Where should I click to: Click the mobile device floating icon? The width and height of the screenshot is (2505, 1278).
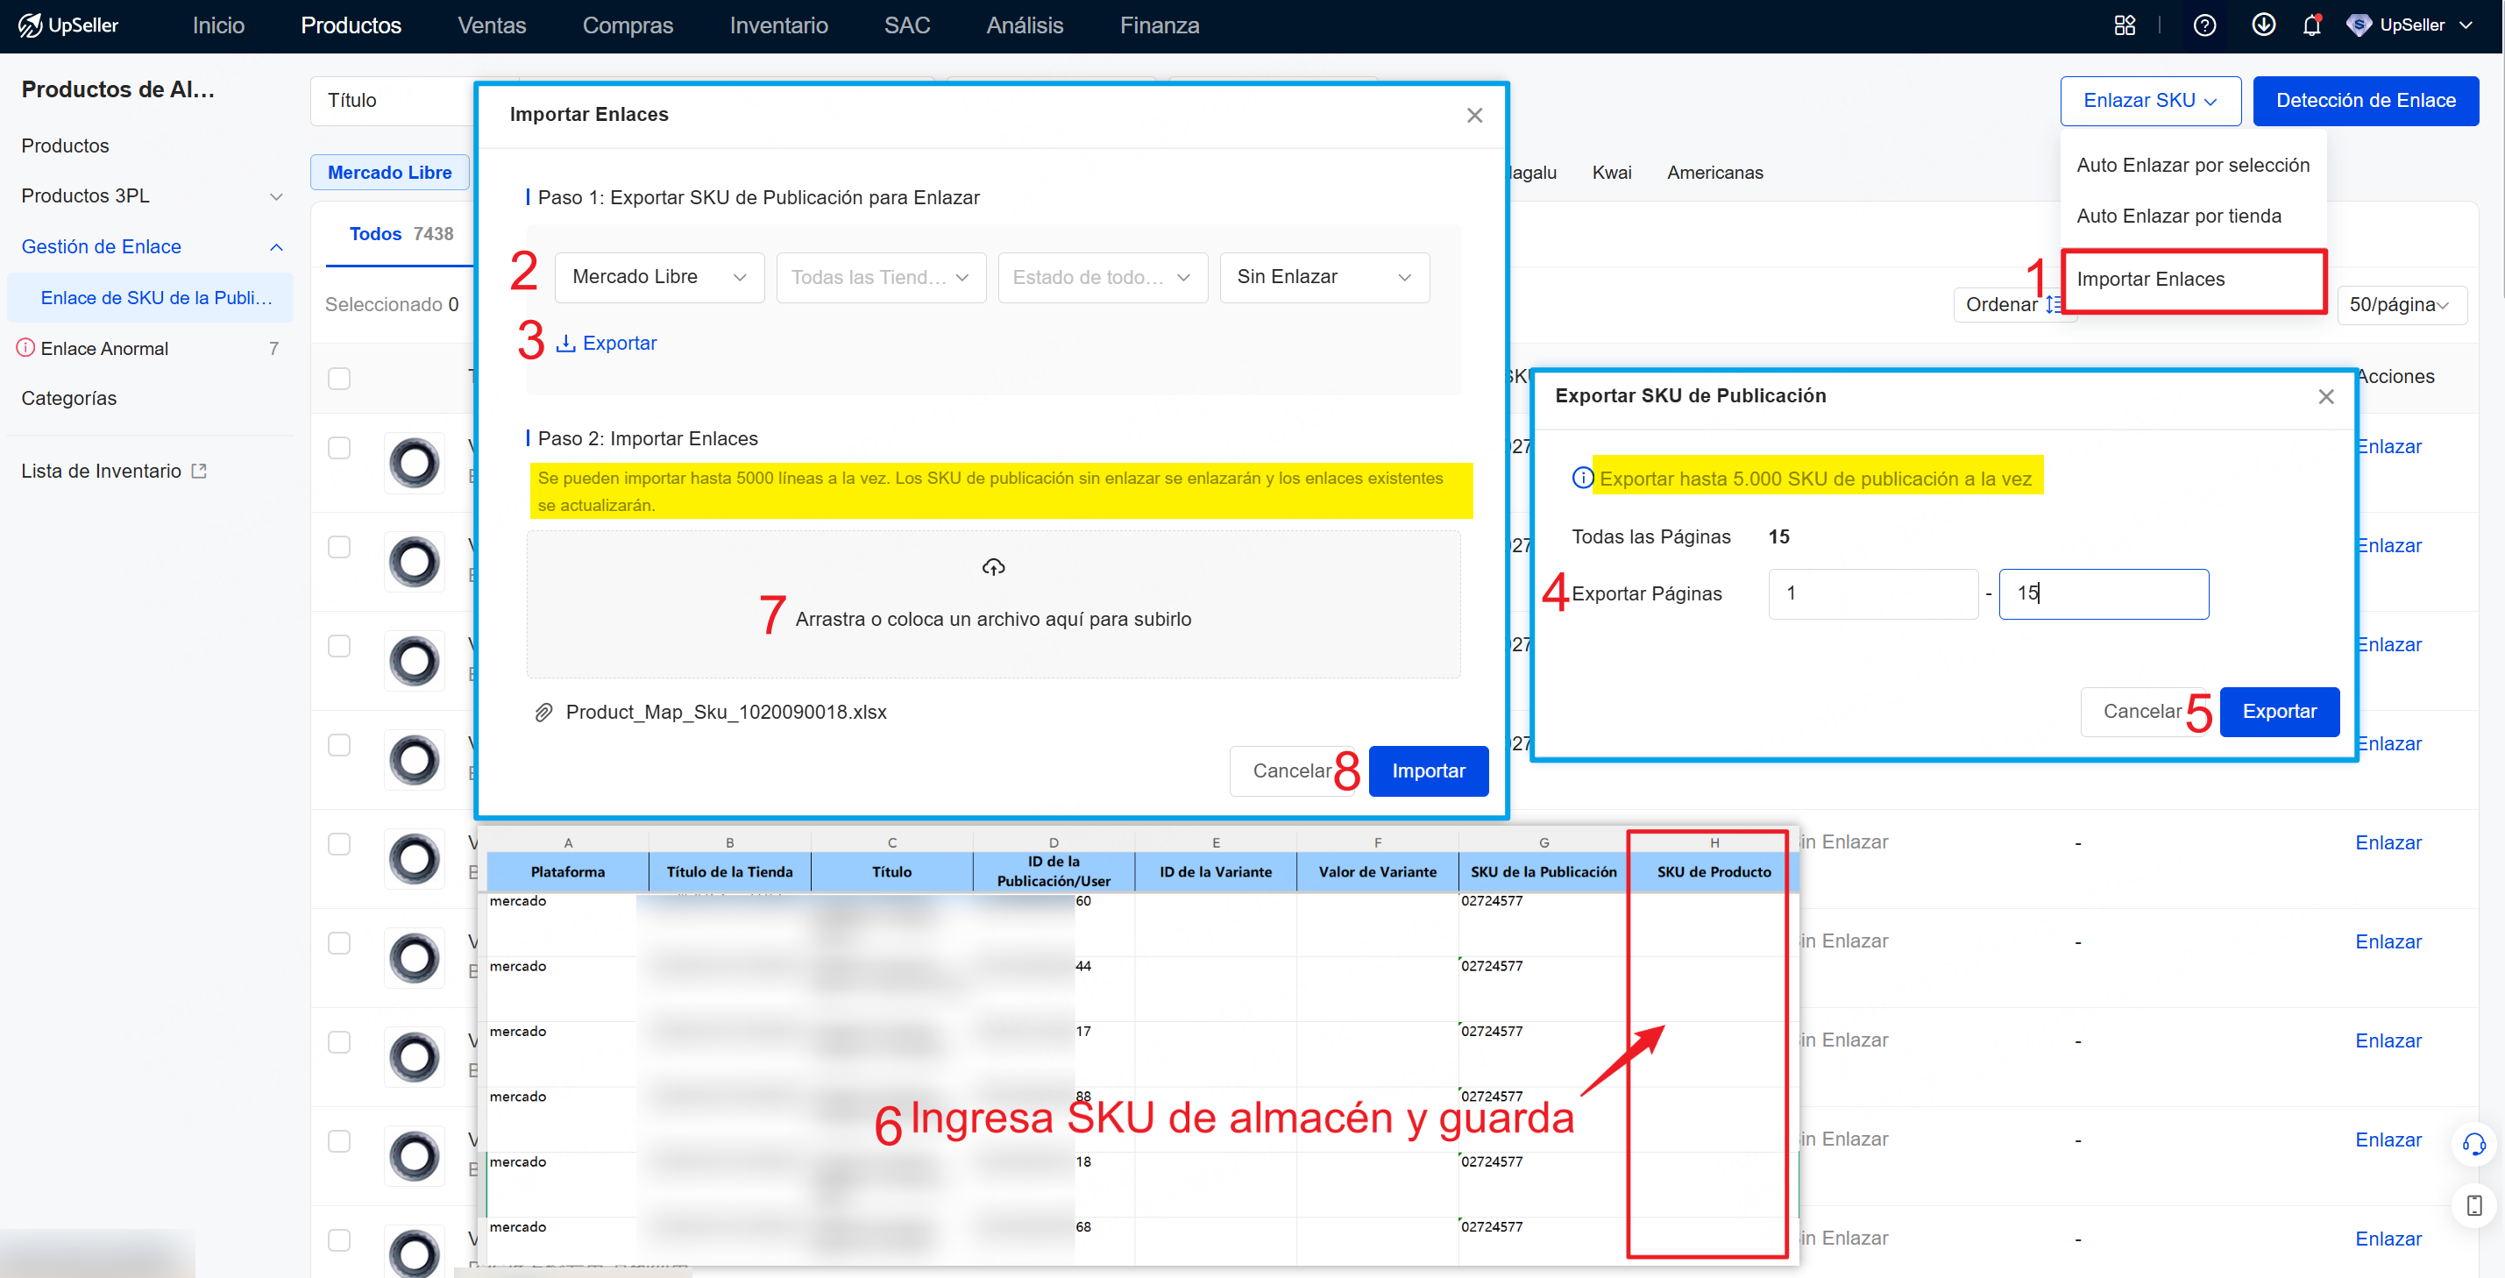[x=2473, y=1206]
